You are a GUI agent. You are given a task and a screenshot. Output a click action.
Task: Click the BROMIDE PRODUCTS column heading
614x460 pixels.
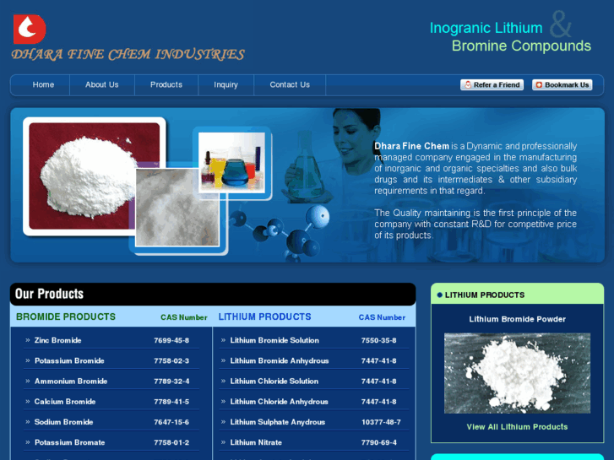click(66, 317)
